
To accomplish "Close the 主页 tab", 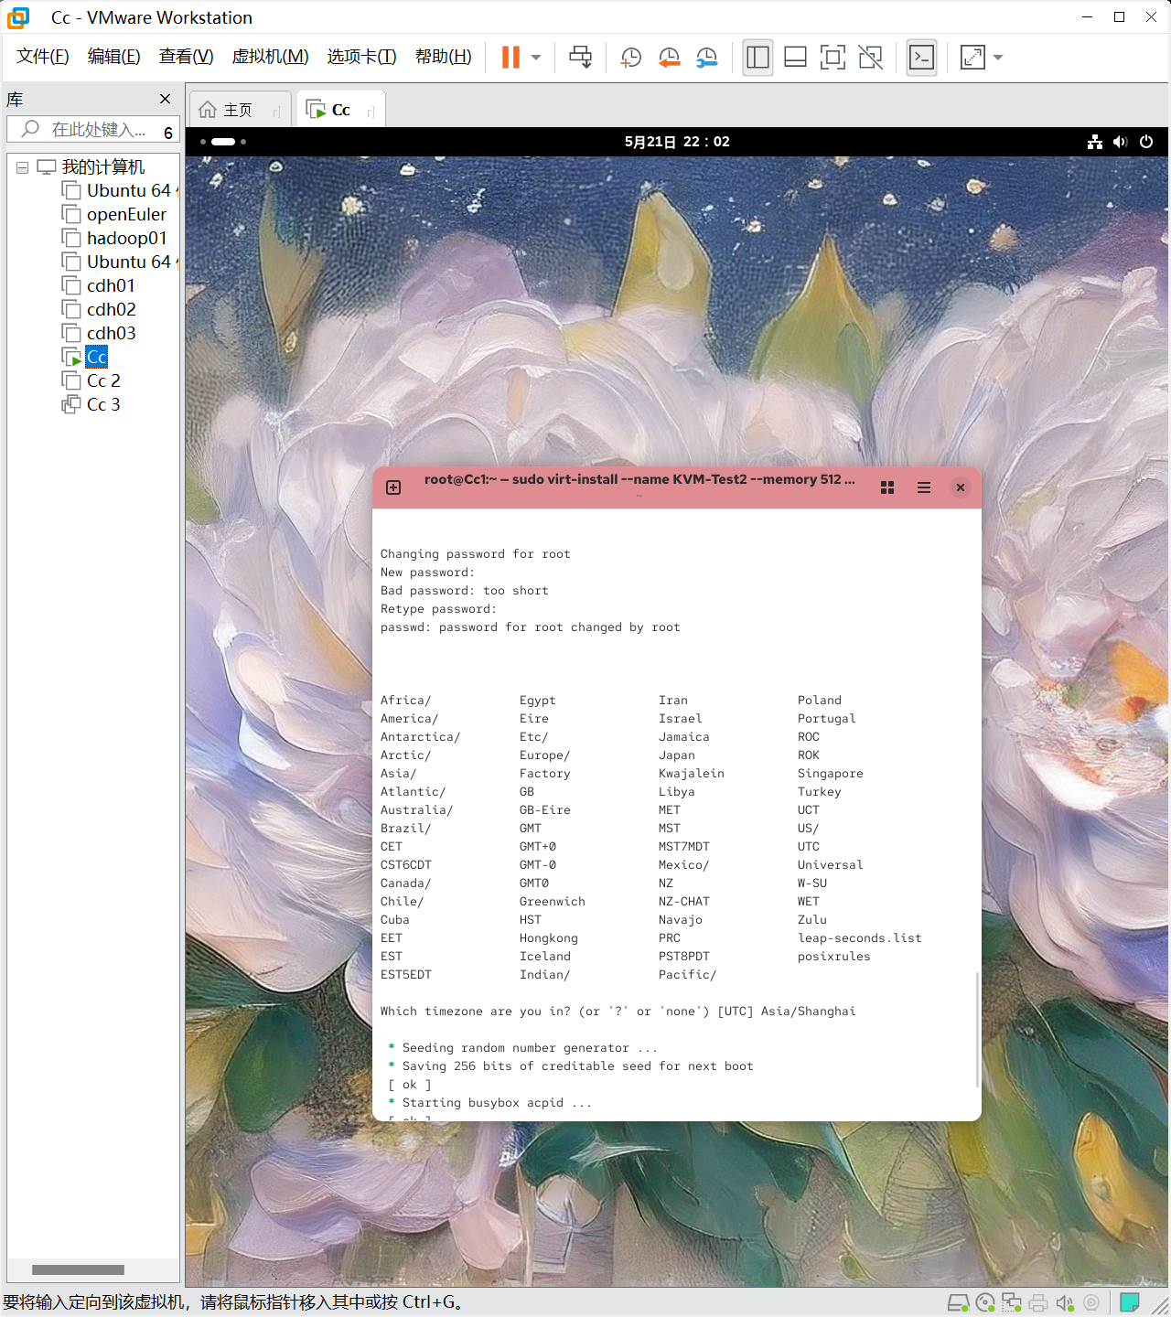I will (x=276, y=112).
